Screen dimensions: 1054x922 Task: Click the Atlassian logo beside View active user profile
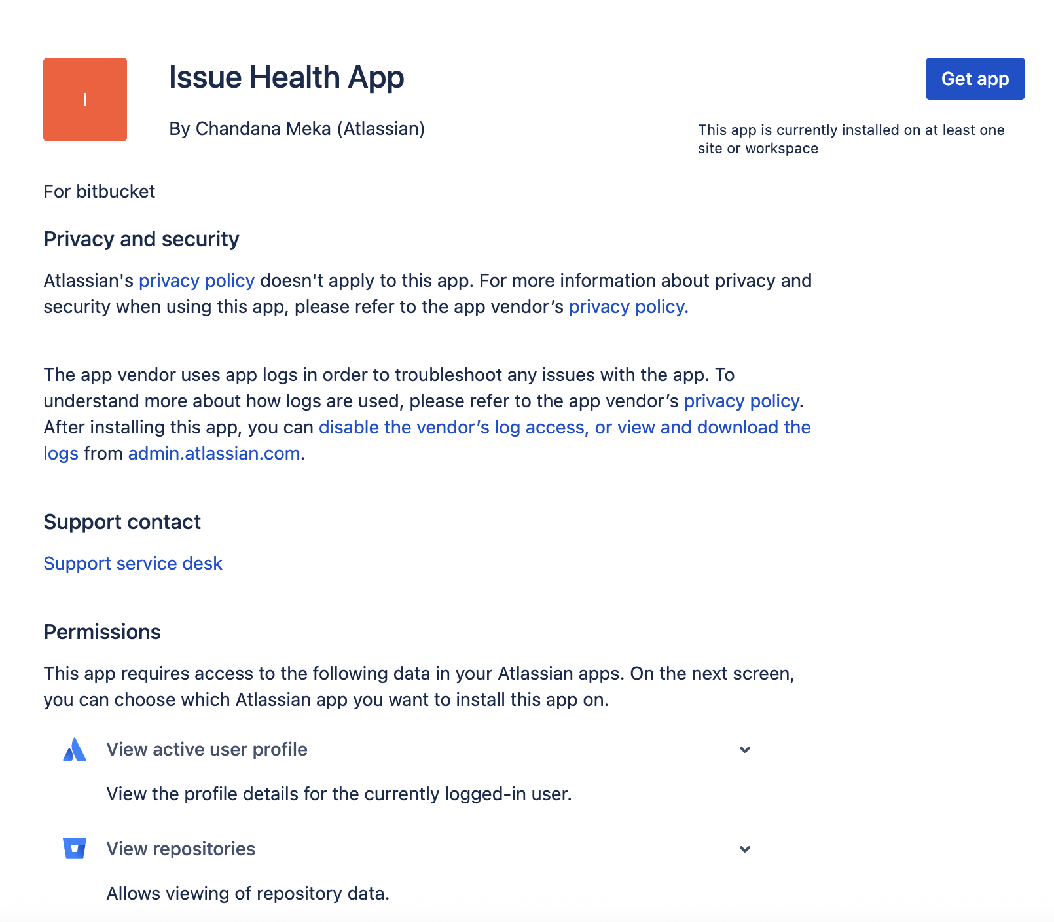click(x=75, y=749)
